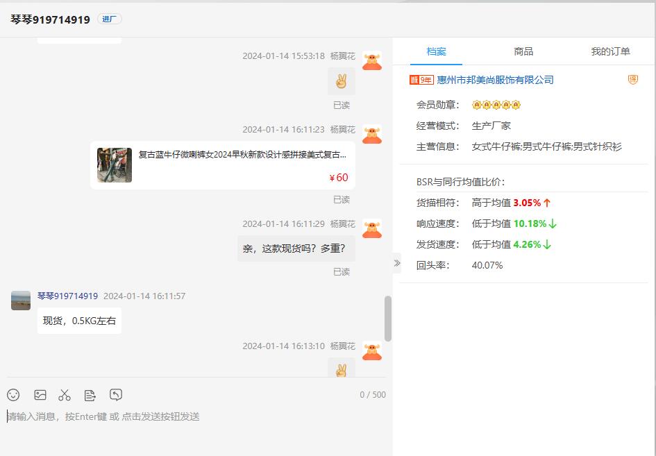Image resolution: width=656 pixels, height=456 pixels.
Task: Switch to the 商品 tab
Action: pos(523,51)
